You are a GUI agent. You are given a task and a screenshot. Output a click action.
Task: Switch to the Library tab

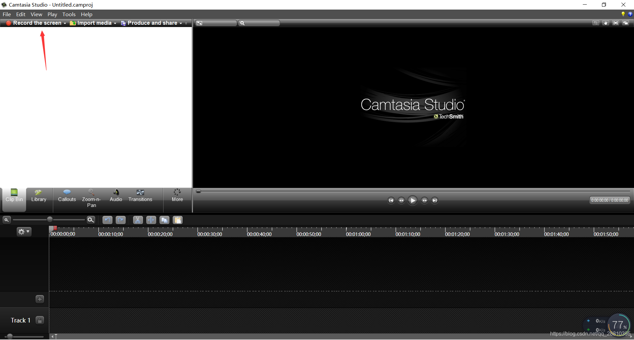click(x=39, y=196)
